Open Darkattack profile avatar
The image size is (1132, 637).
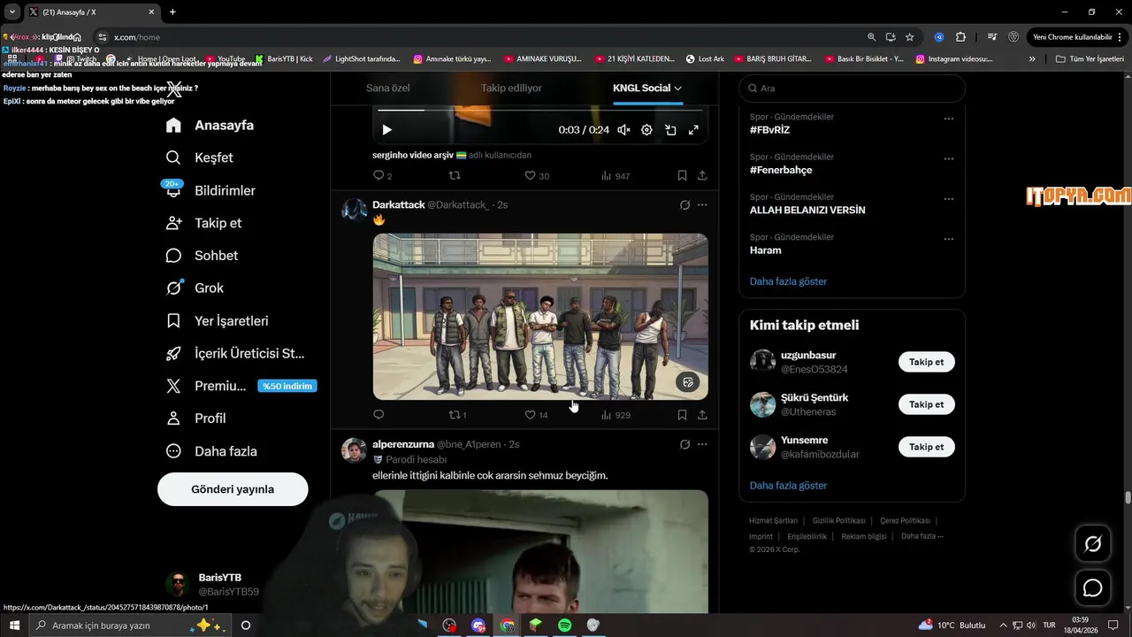(x=355, y=211)
